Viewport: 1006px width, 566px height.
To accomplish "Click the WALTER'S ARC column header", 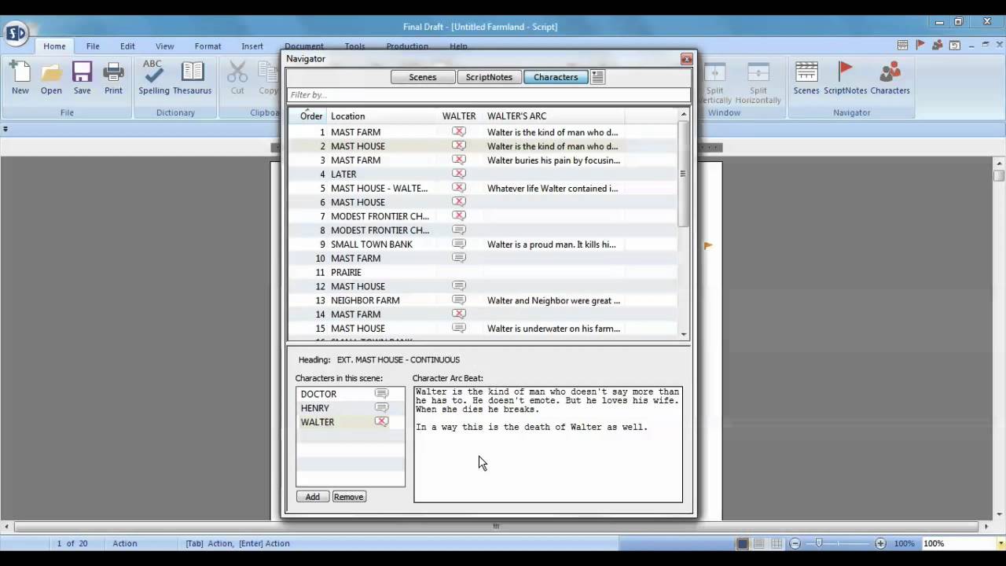I will click(516, 116).
